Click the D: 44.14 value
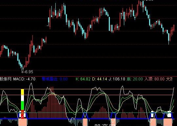Screen dimensions: 177x126 (100, 79)
